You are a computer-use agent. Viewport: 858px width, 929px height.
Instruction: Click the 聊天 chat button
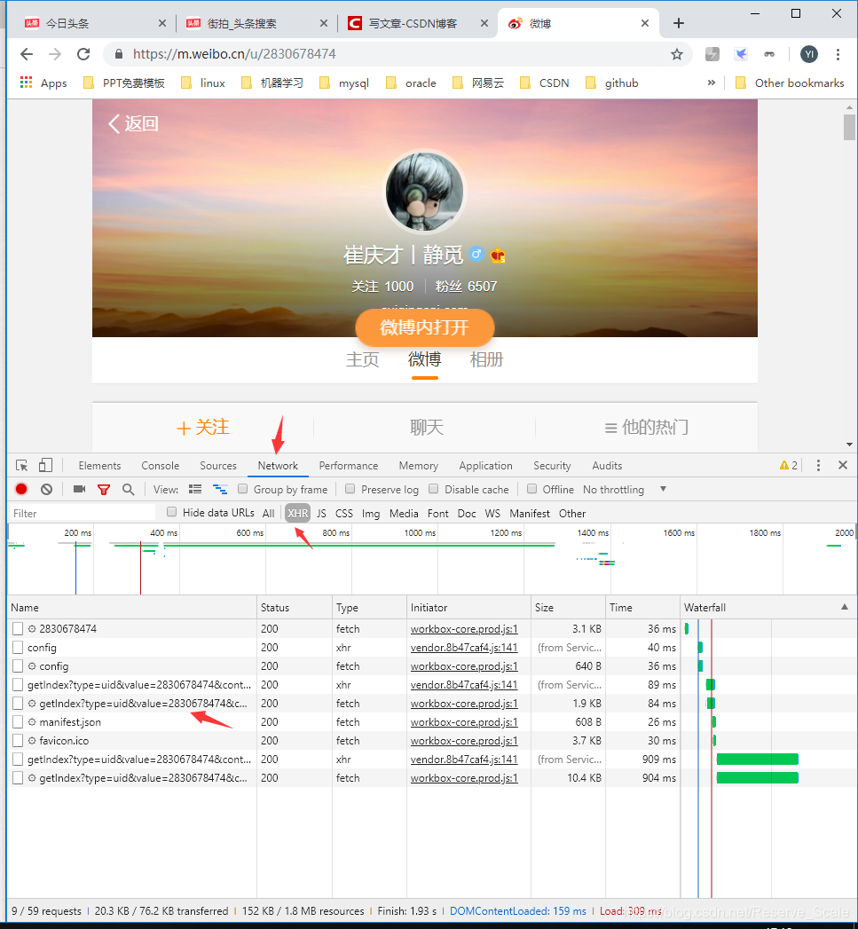click(427, 427)
